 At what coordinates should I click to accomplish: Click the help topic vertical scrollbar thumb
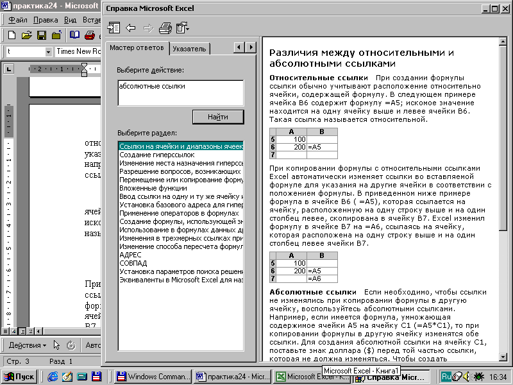pos(503,137)
